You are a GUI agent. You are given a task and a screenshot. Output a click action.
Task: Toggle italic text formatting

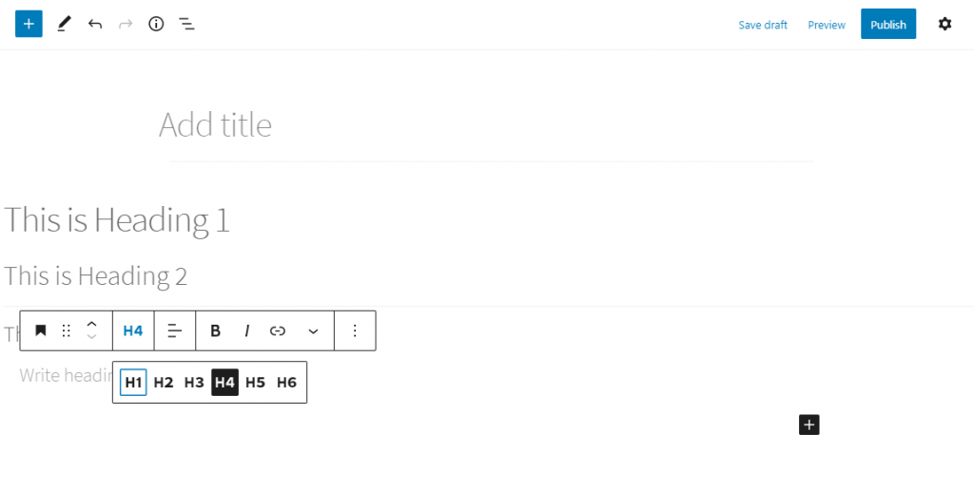(x=247, y=330)
